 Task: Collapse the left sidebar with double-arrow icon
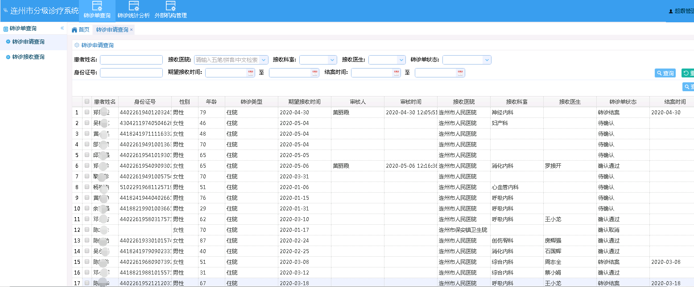pos(62,28)
